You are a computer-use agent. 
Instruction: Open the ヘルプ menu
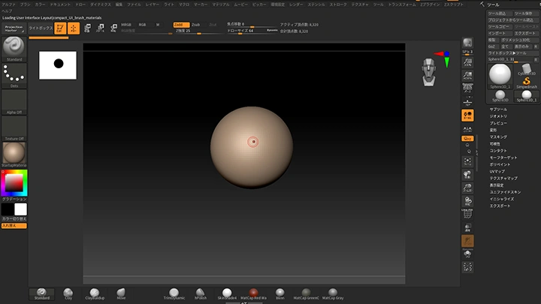tap(7, 11)
